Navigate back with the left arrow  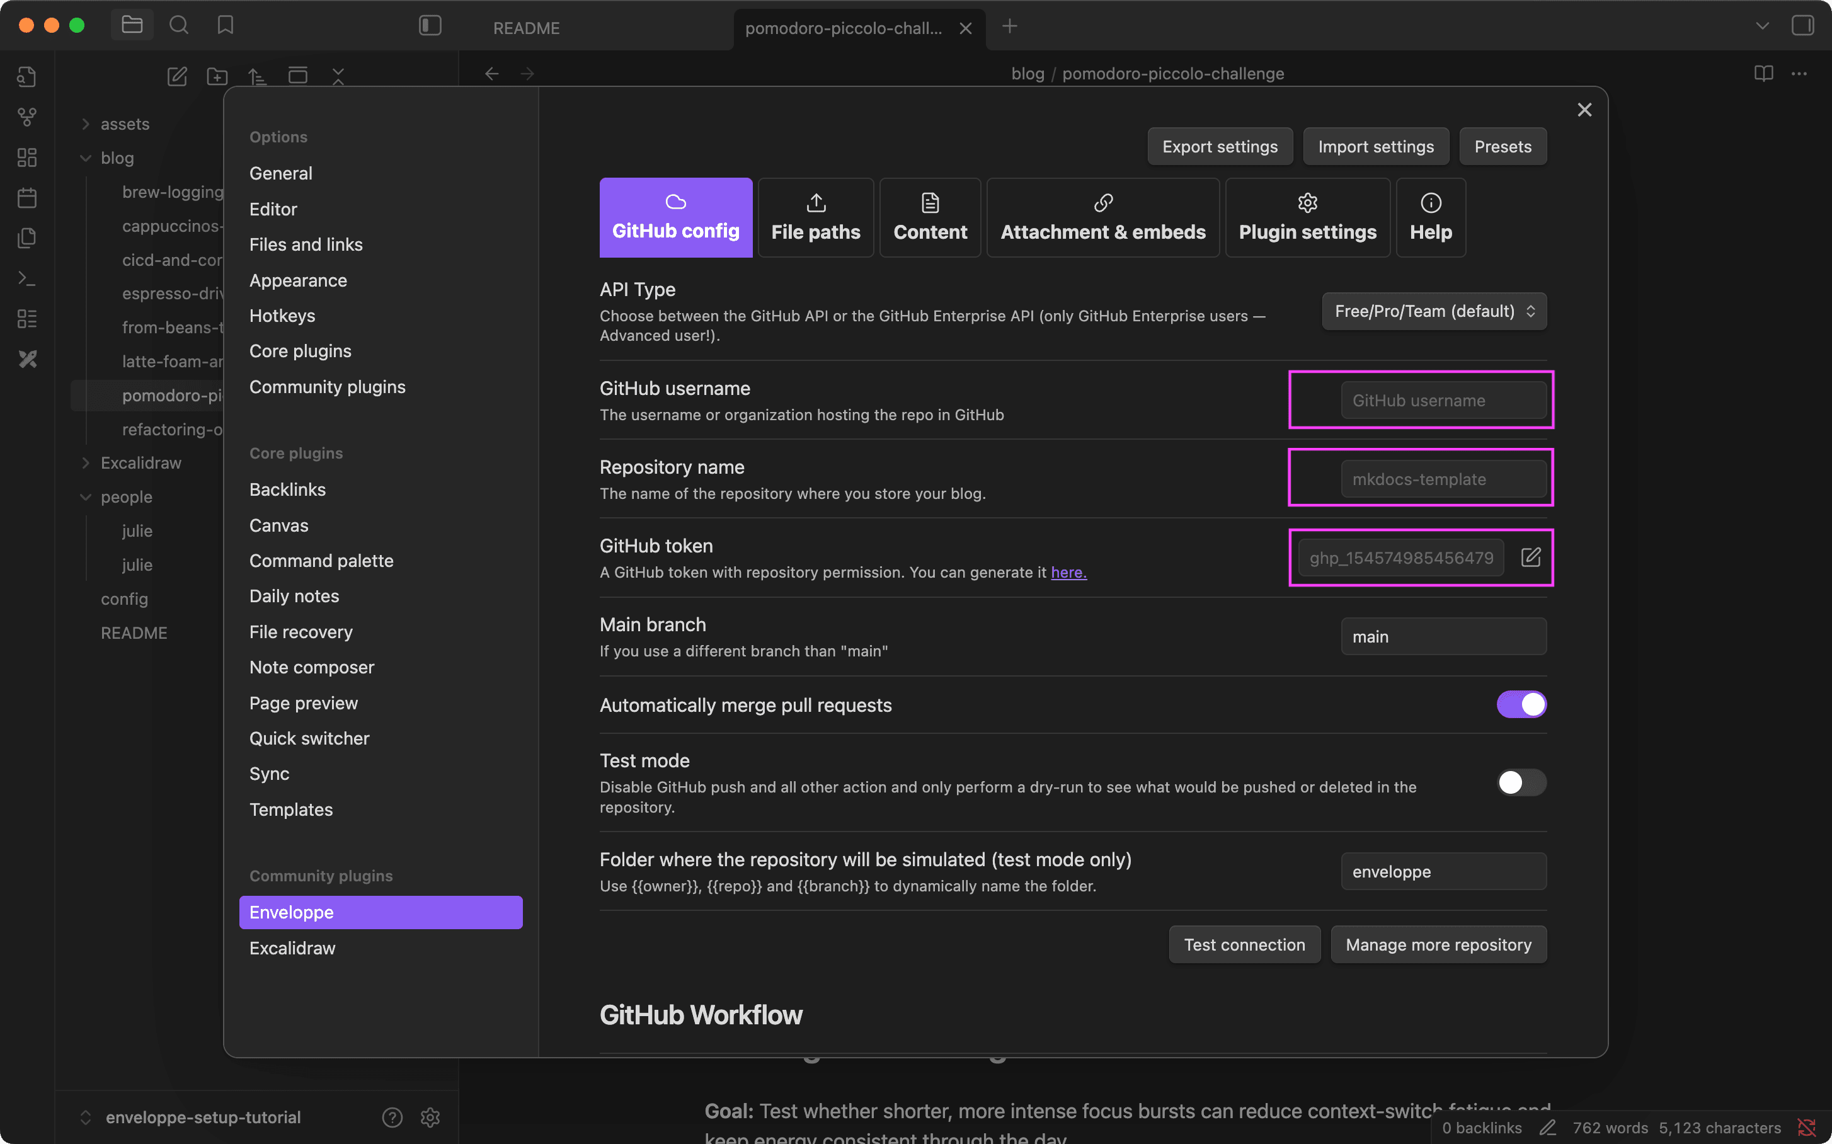point(492,74)
